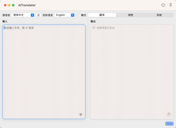Maximize the window using green button
176x128 pixels.
click(x=13, y=5)
